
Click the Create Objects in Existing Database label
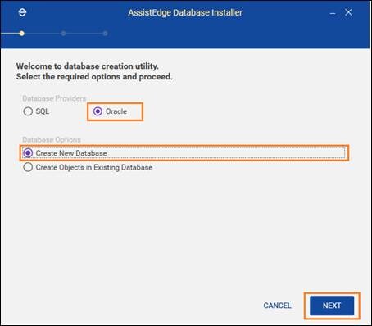coord(94,167)
